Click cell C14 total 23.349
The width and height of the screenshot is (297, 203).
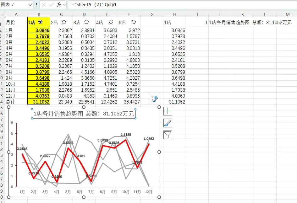tap(61, 102)
